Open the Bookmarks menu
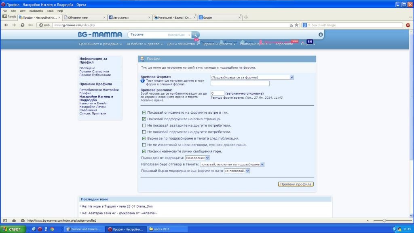 click(36, 11)
